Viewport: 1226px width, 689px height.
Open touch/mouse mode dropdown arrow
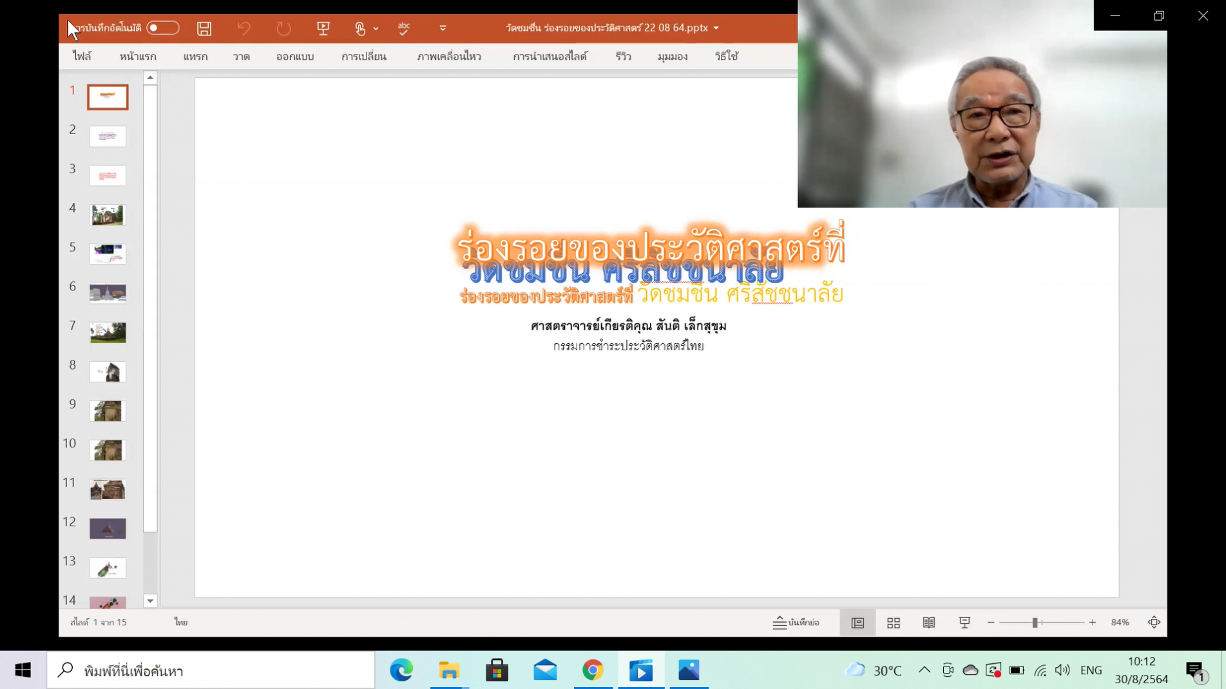(376, 29)
